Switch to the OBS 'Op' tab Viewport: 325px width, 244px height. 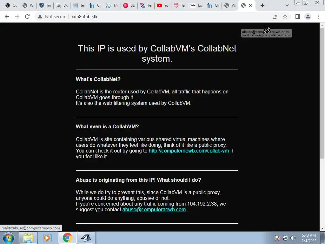coord(11,5)
